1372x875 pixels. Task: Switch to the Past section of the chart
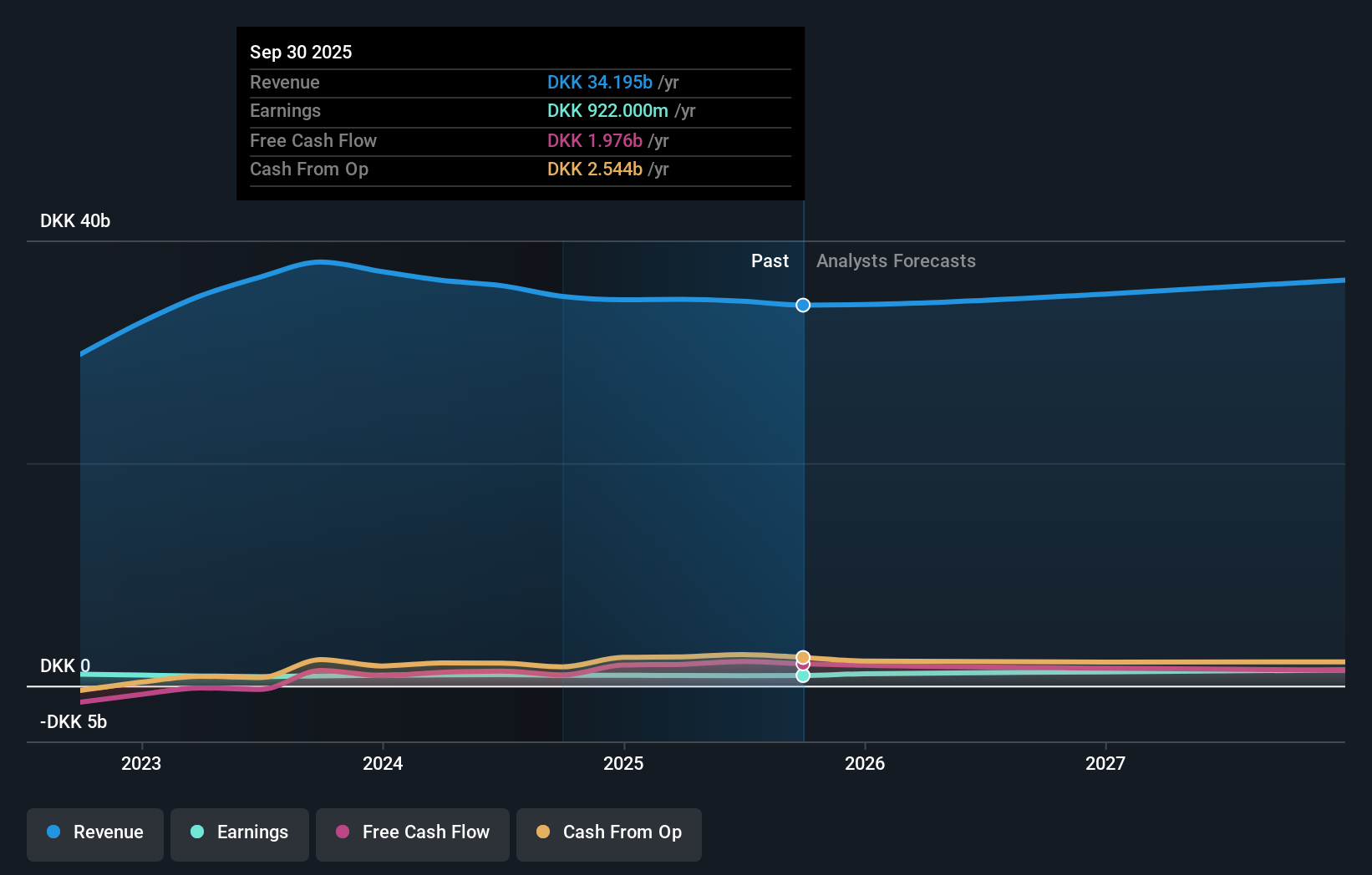click(x=770, y=260)
